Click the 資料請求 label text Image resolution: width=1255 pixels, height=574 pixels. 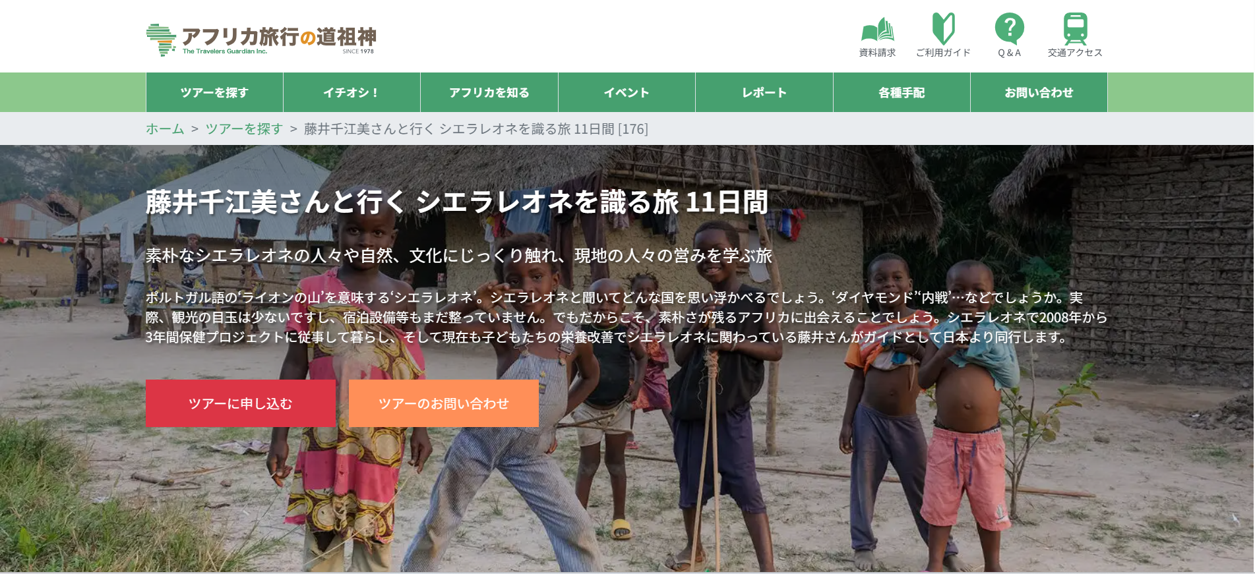click(x=877, y=53)
